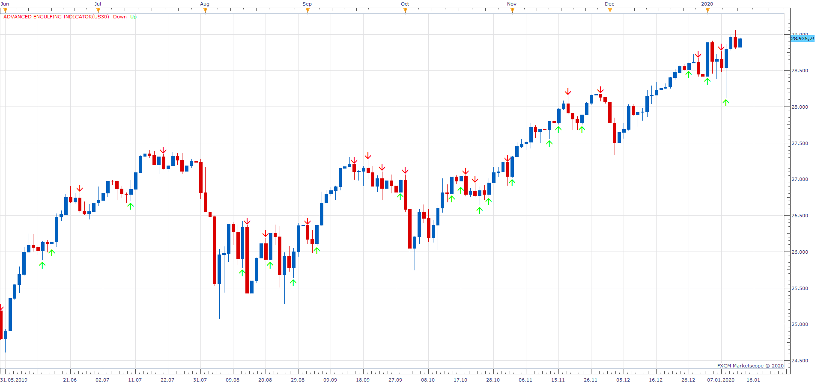Select the 26.11 date axis label
The image size is (815, 385).
tap(591, 380)
